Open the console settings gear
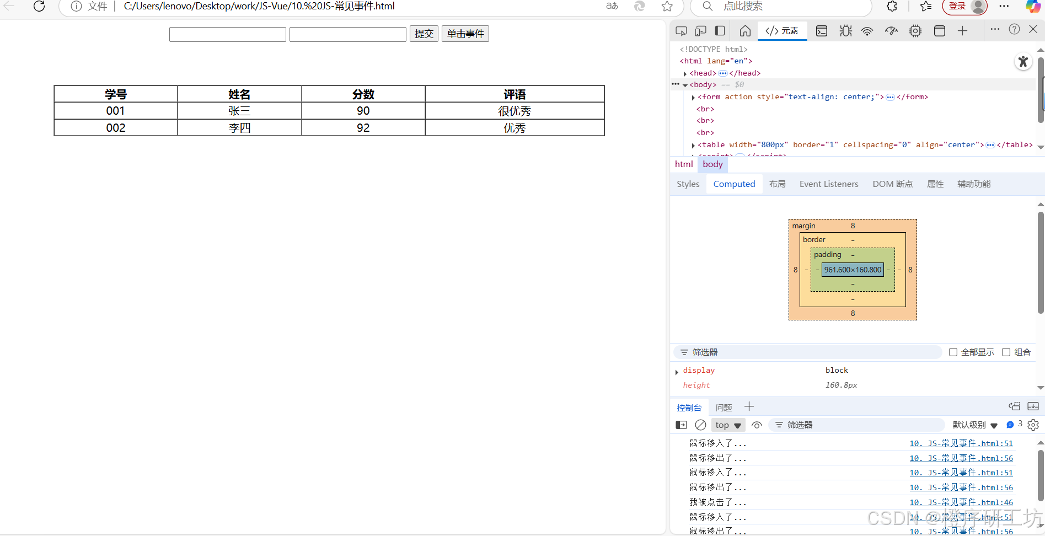1045x536 pixels. point(1033,425)
